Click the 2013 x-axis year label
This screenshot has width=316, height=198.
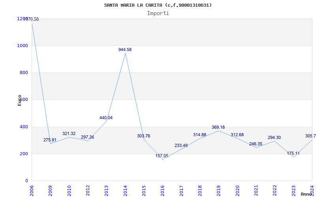pos(106,191)
